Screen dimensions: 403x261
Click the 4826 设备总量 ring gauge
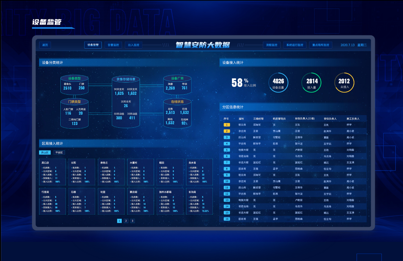point(278,83)
